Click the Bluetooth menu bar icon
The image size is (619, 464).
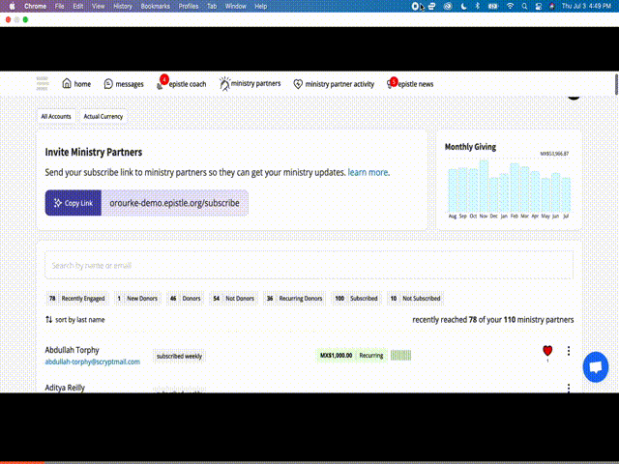478,6
